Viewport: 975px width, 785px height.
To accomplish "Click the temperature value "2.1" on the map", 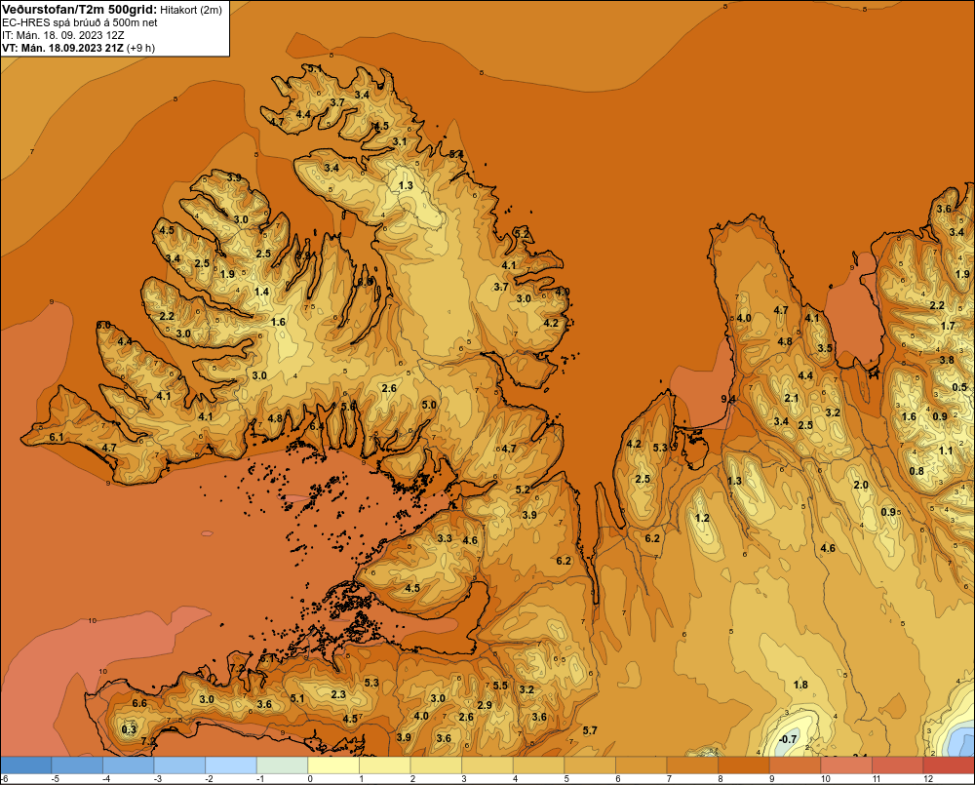I will [792, 398].
